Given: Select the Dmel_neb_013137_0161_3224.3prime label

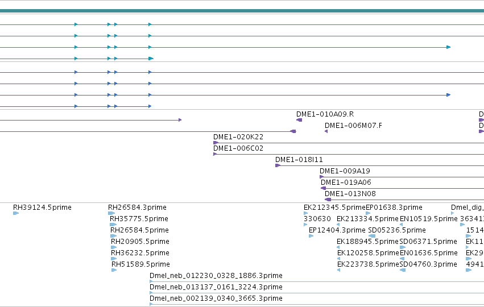Looking at the screenshot, I should (x=216, y=287).
